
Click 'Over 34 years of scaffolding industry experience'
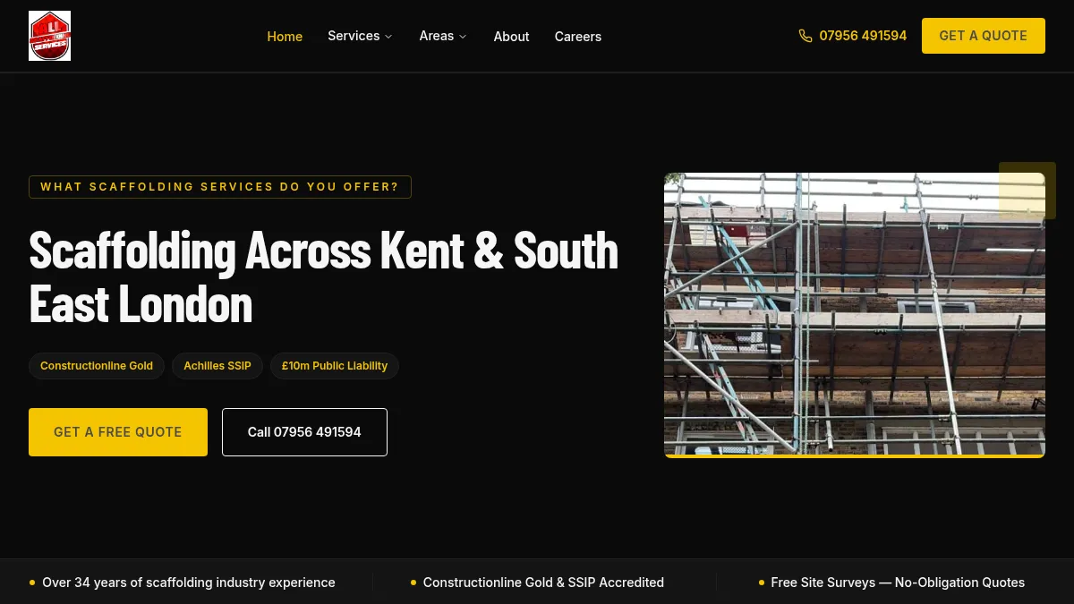coord(189,583)
